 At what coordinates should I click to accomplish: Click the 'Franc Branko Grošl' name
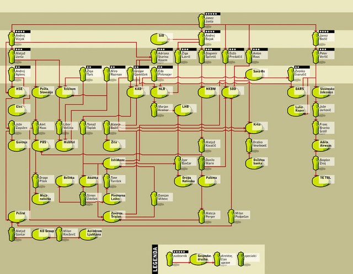[324, 128]
